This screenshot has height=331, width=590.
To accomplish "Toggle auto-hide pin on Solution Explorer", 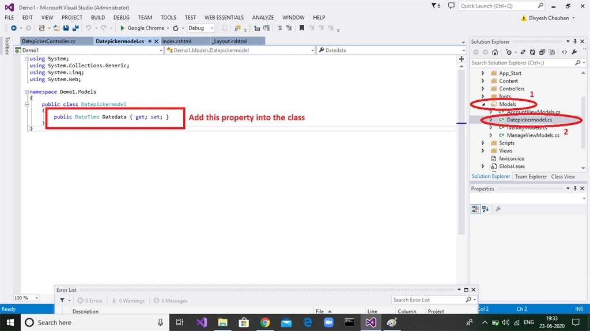I will tap(575, 41).
